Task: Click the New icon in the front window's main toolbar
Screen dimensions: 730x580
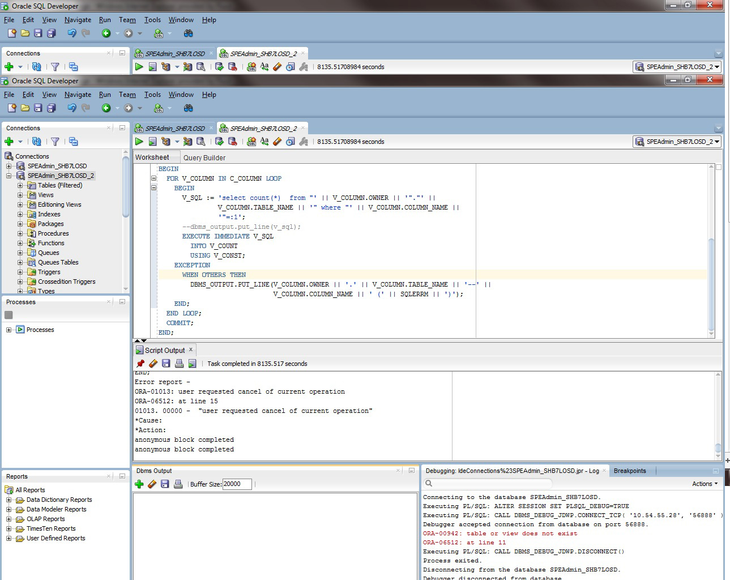Action: [11, 108]
